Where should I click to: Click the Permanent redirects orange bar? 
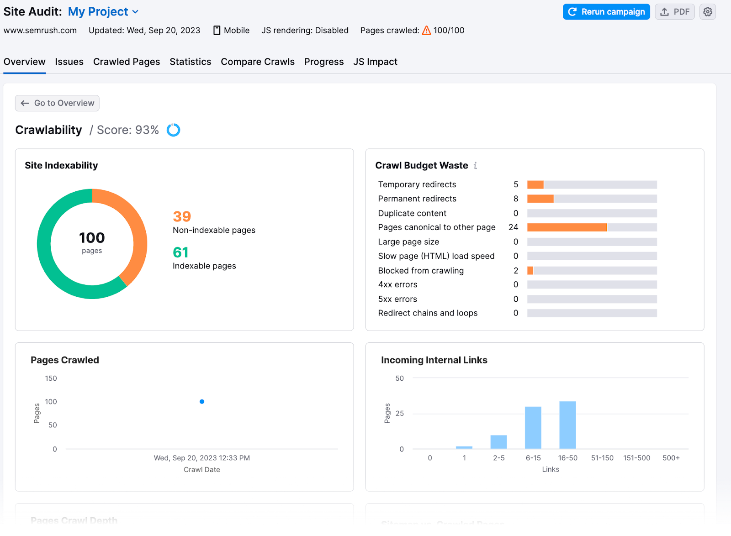tap(540, 199)
